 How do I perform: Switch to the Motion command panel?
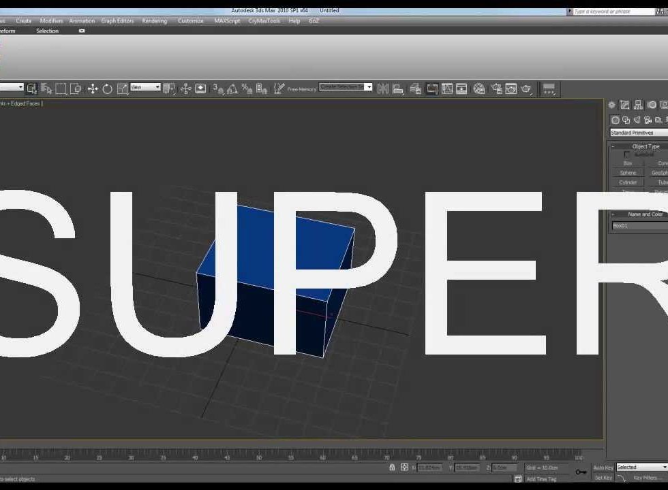[x=652, y=105]
